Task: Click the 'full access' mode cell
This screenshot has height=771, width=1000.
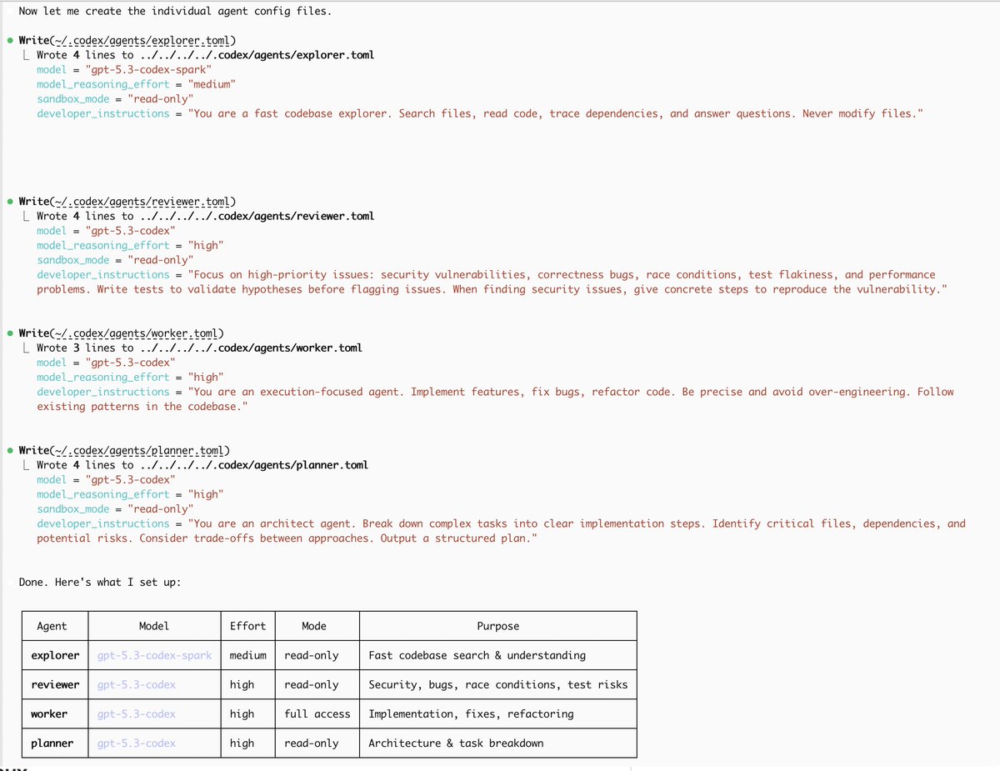Action: tap(317, 713)
